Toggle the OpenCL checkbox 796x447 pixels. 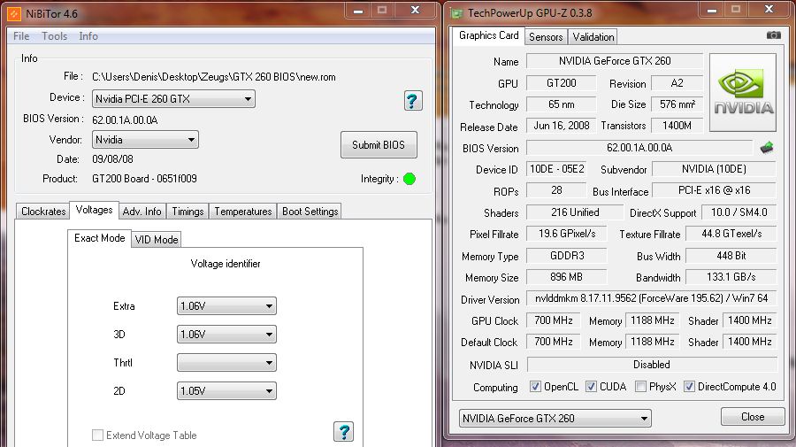click(x=535, y=387)
